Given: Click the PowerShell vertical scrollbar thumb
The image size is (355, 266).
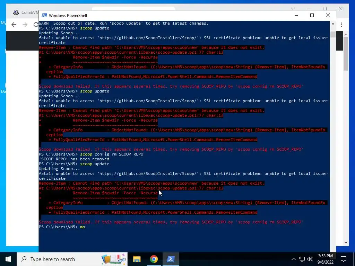Looking at the screenshot, I should click(x=333, y=34).
